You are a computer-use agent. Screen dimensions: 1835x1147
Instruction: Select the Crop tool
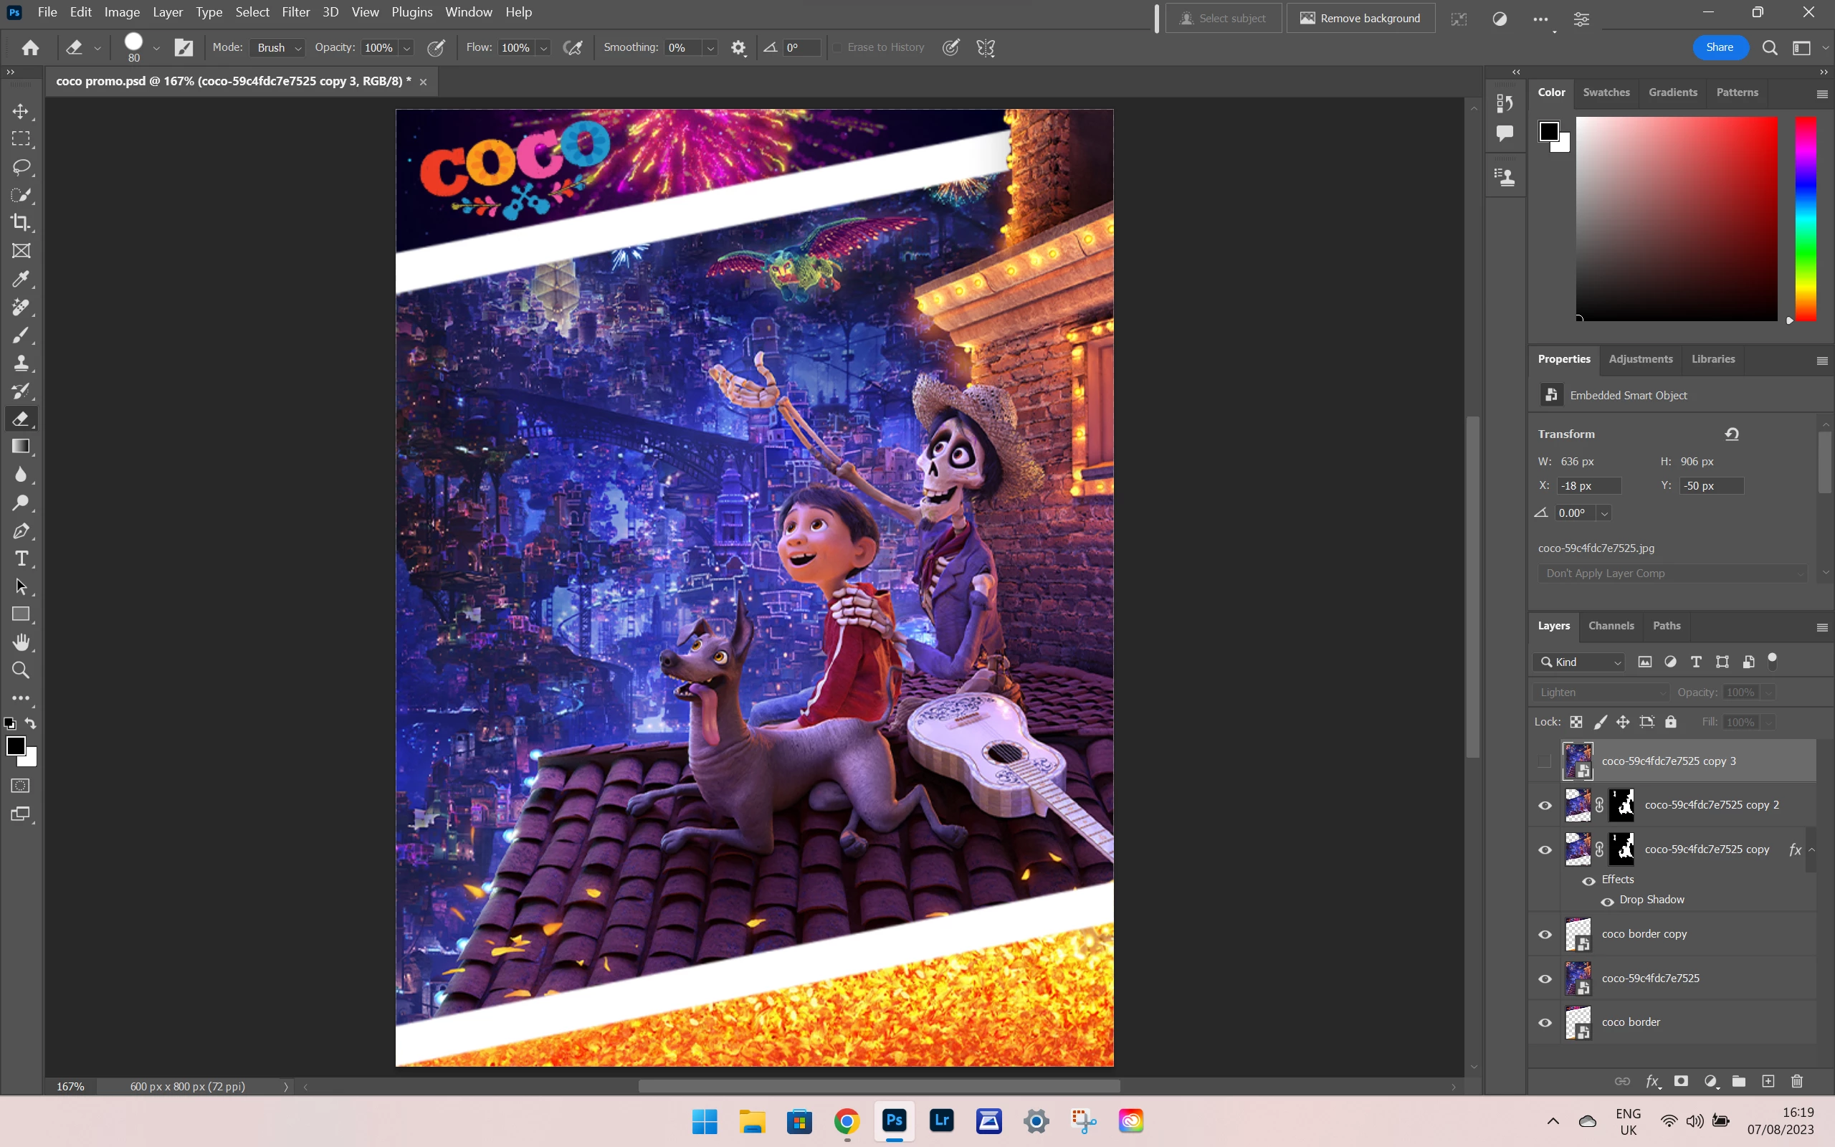[x=22, y=223]
